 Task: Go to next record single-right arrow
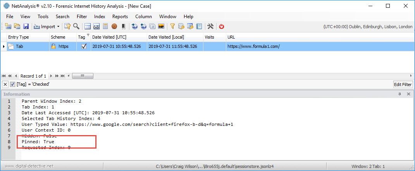[51, 76]
